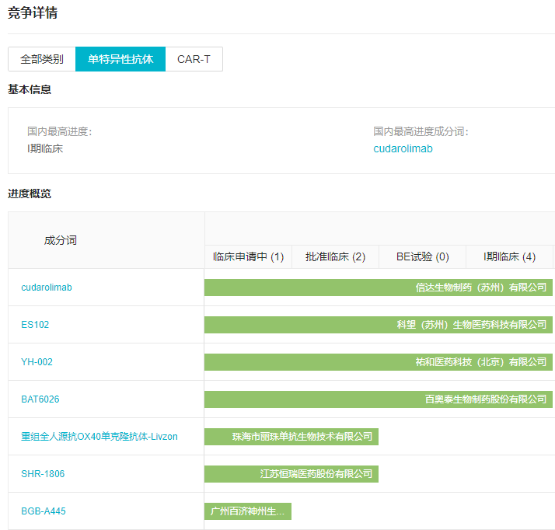Open the BGB-A445 ingredient link
Image resolution: width=555 pixels, height=530 pixels.
click(x=44, y=511)
